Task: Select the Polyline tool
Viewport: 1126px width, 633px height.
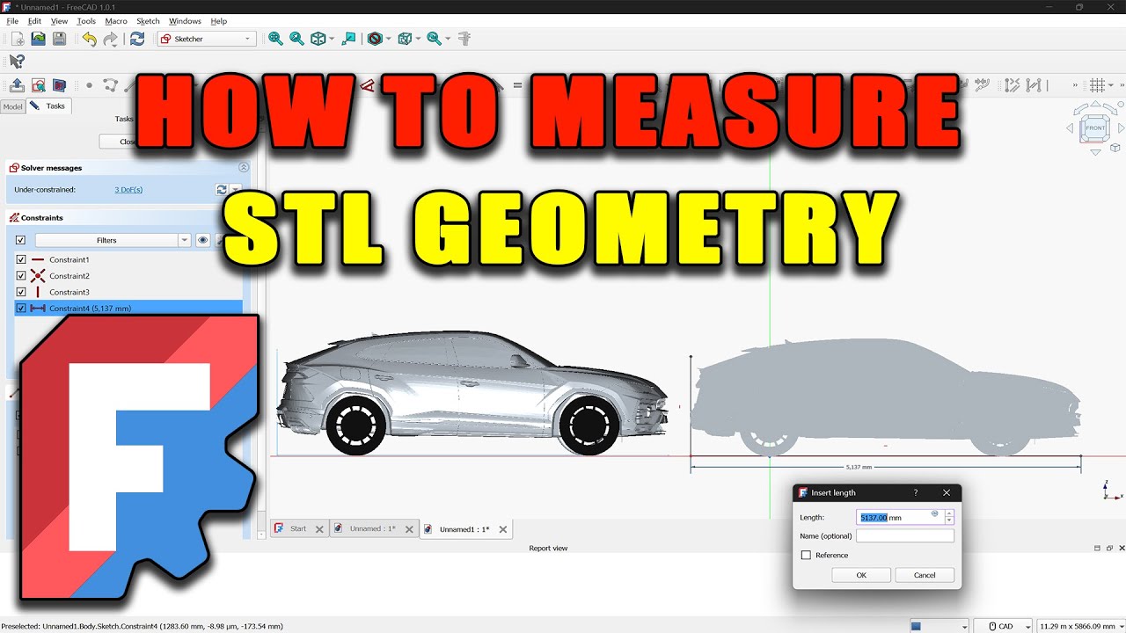Action: 110,85
